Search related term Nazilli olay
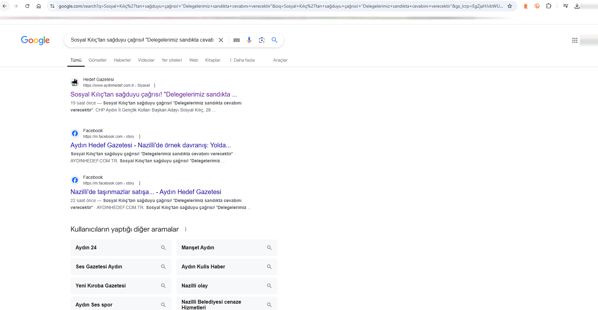 (227, 286)
